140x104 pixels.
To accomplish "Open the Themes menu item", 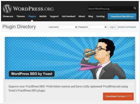I will point(21,16).
